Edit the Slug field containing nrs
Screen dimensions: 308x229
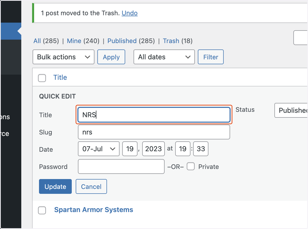pos(154,132)
